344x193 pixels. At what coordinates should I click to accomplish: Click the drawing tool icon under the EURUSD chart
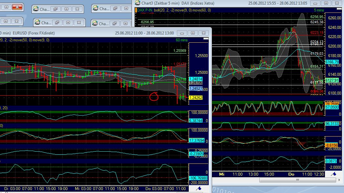199,188
